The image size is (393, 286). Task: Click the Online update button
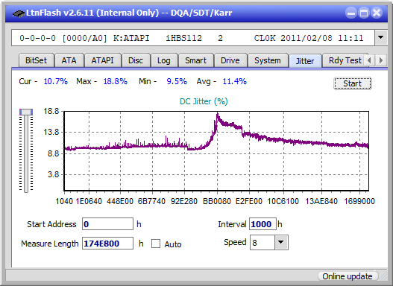(x=348, y=276)
